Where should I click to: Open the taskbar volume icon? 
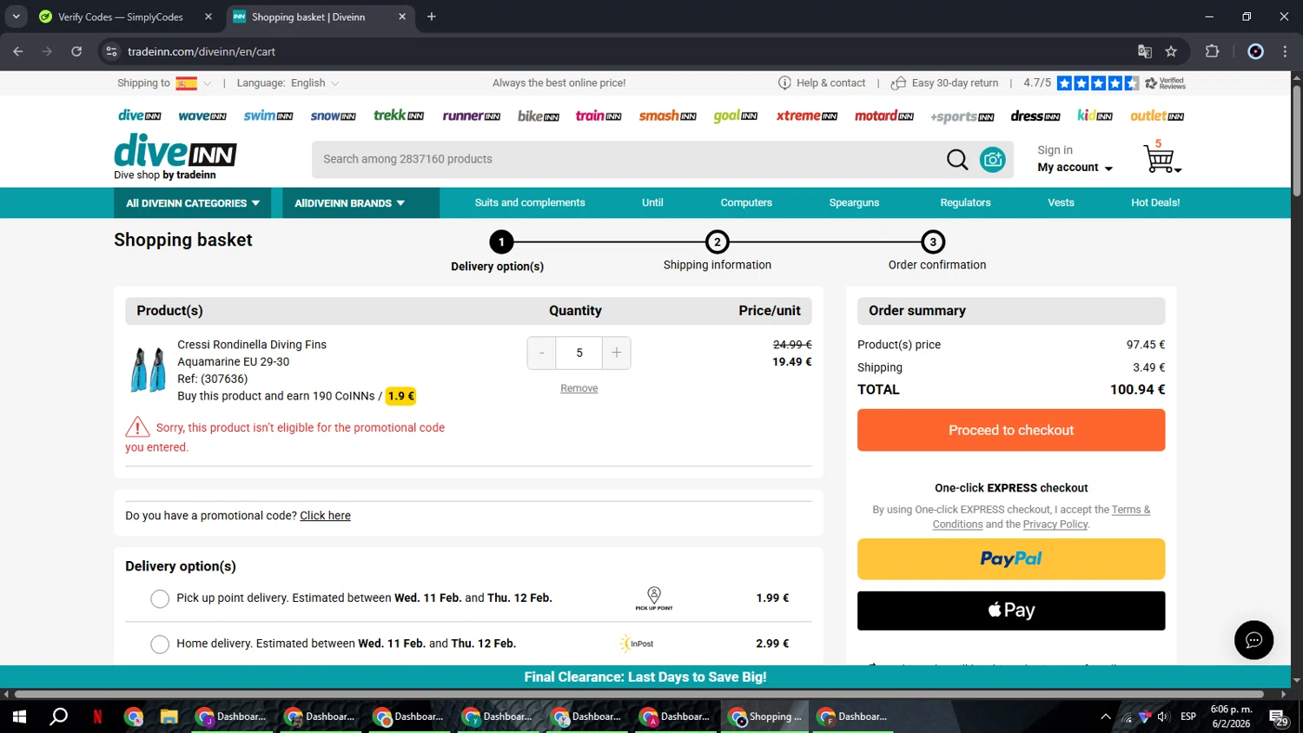point(1163,716)
